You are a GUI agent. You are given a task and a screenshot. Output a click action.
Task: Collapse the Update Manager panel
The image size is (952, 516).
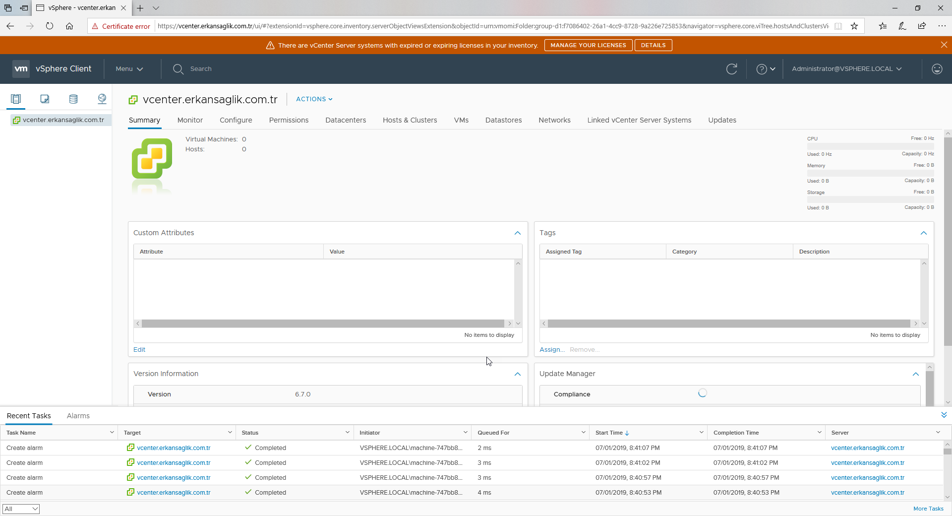coord(916,374)
